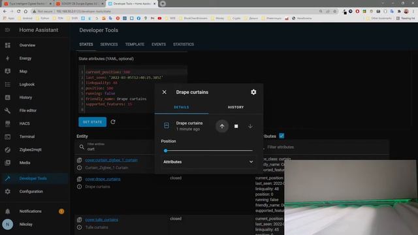Close the curtain with the down arrow

[x=250, y=126]
